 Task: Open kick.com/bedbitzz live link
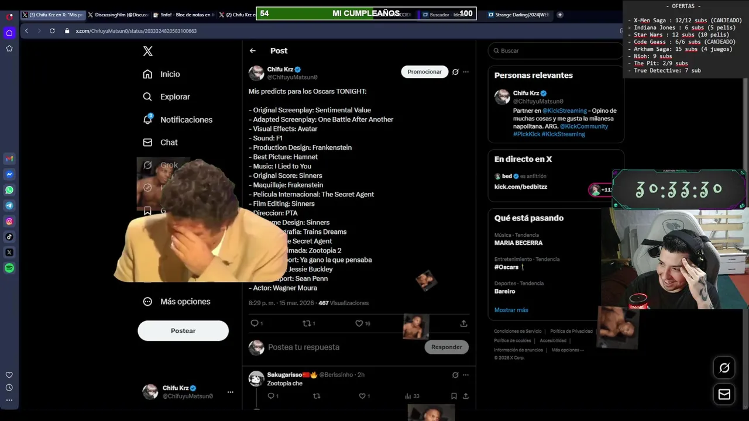pos(521,187)
